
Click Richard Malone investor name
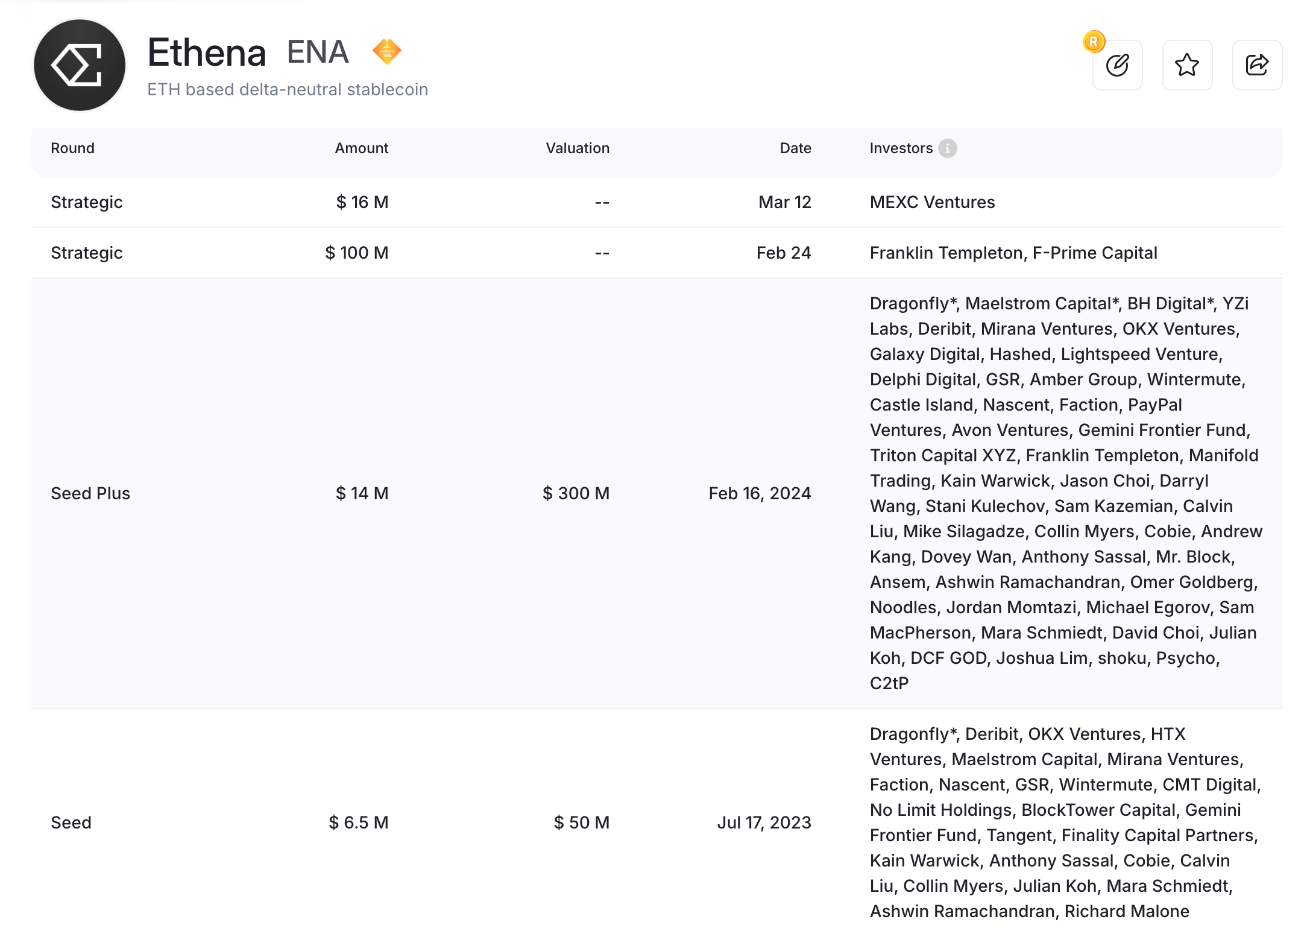tap(1127, 911)
